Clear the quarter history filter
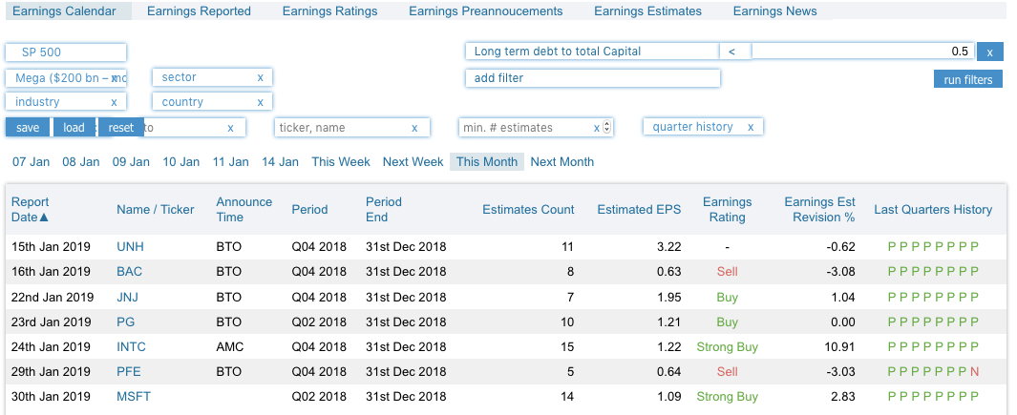1017x415 pixels. point(751,127)
